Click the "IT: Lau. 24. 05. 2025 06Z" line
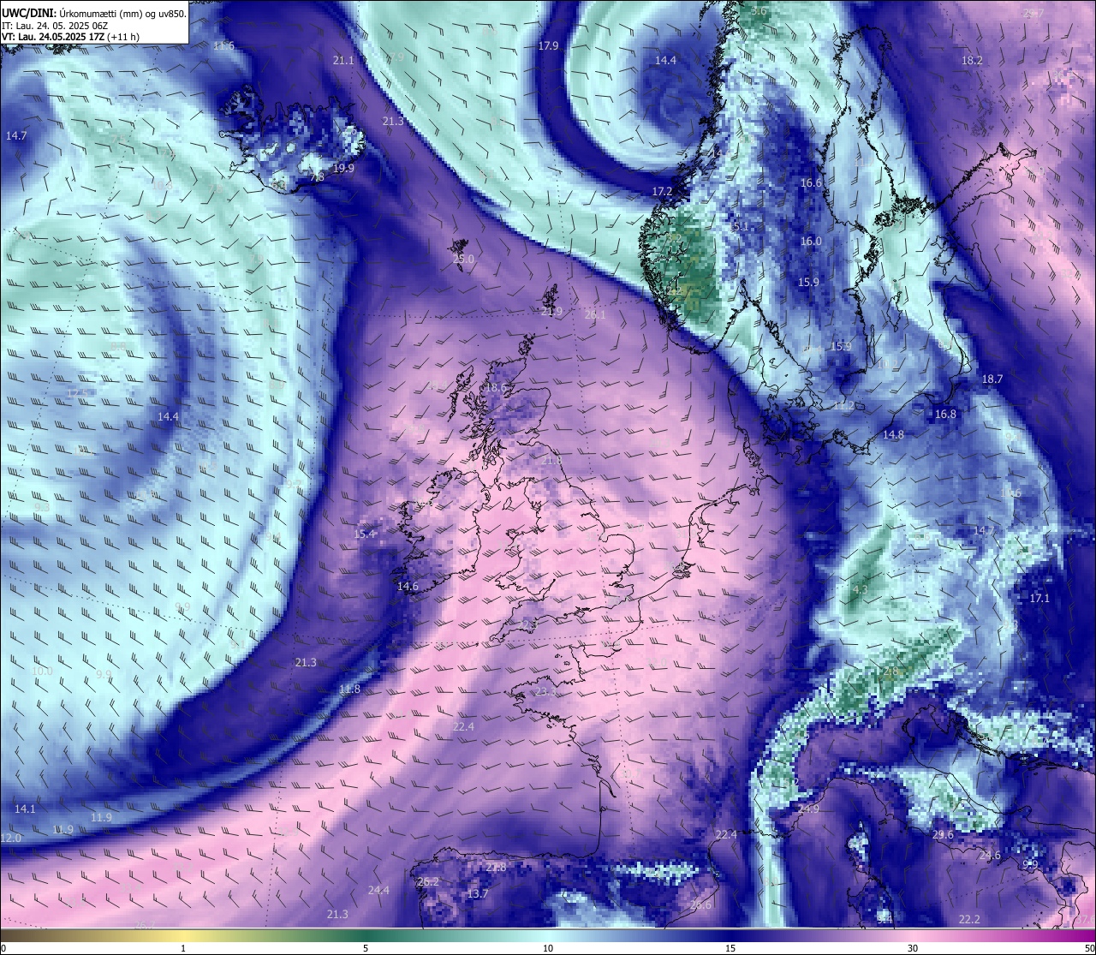This screenshot has height=955, width=1096. (x=56, y=26)
